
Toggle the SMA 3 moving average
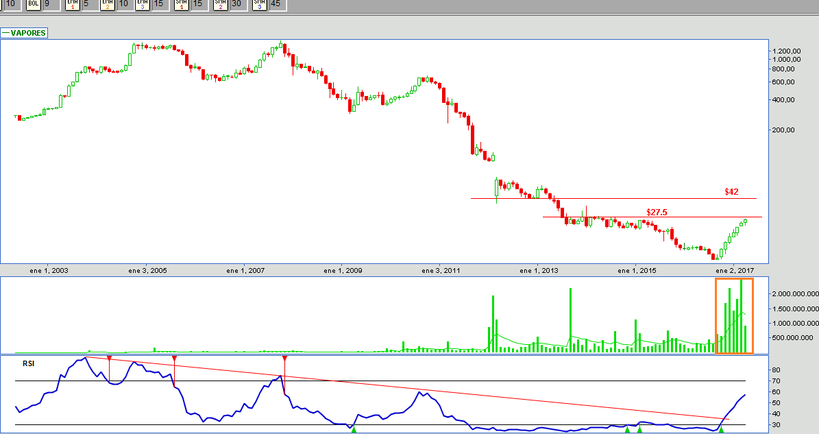pos(259,4)
